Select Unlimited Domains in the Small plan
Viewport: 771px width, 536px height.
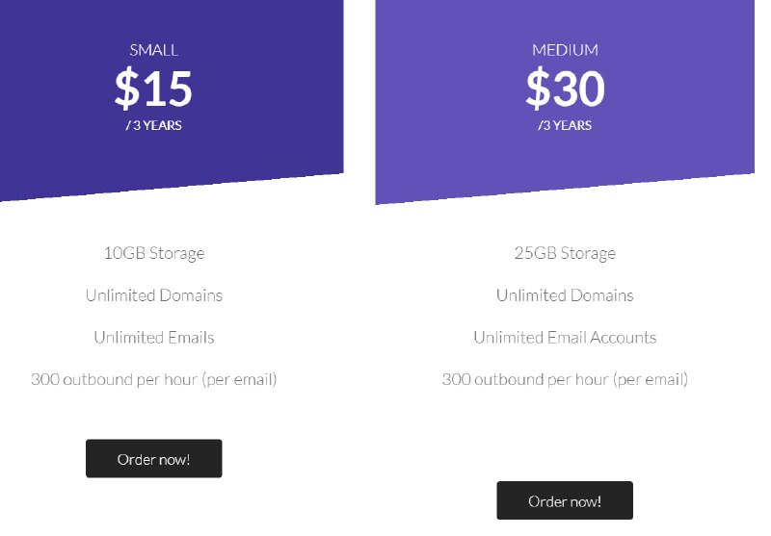click(154, 295)
